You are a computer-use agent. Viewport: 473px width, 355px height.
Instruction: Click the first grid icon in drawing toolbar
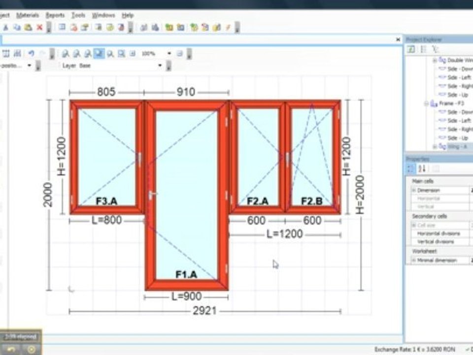[6, 53]
